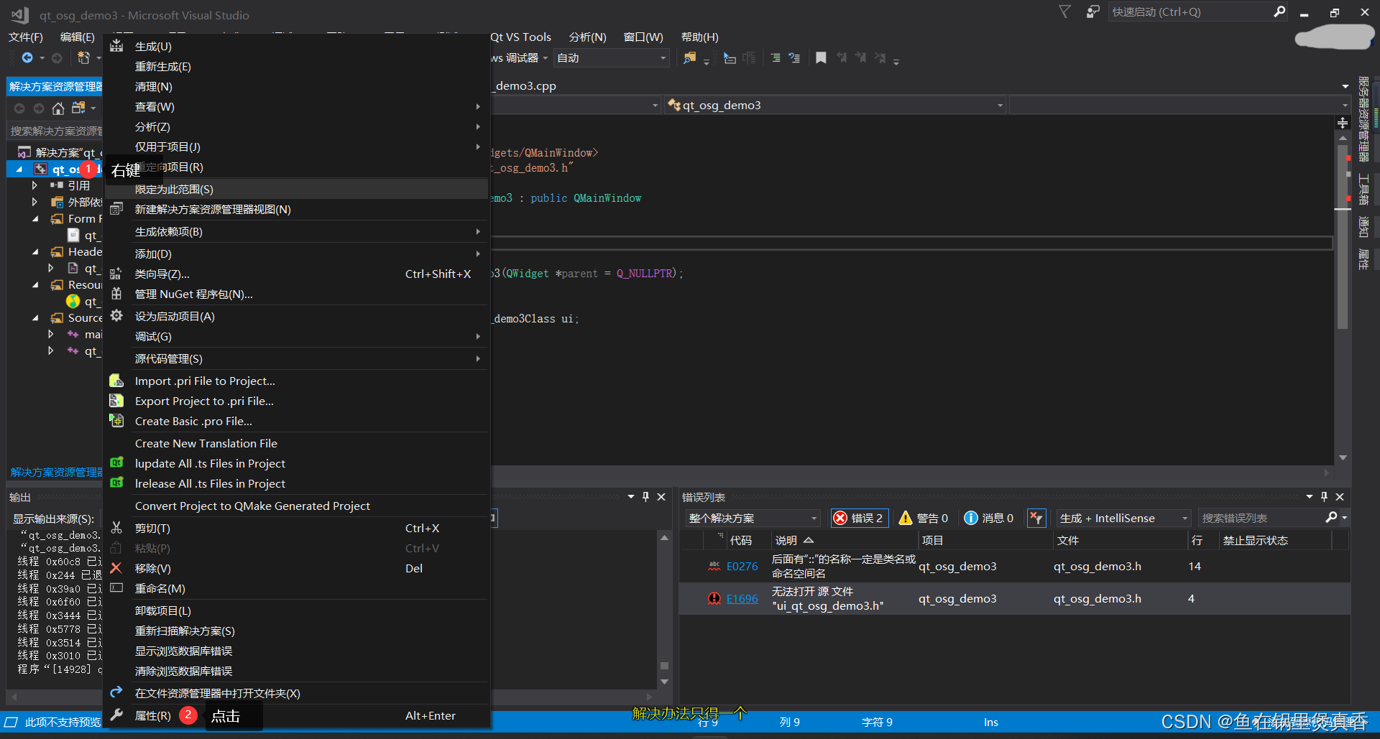Open the 文件(F) menu
The height and width of the screenshot is (739, 1380).
pos(26,37)
